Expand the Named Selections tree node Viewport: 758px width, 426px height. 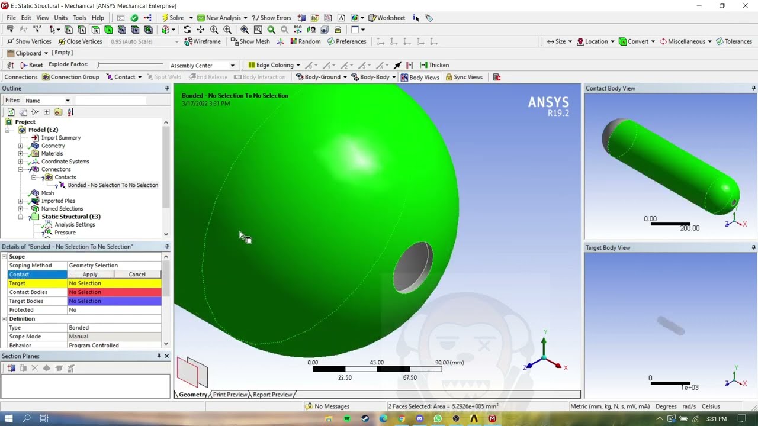[20, 209]
